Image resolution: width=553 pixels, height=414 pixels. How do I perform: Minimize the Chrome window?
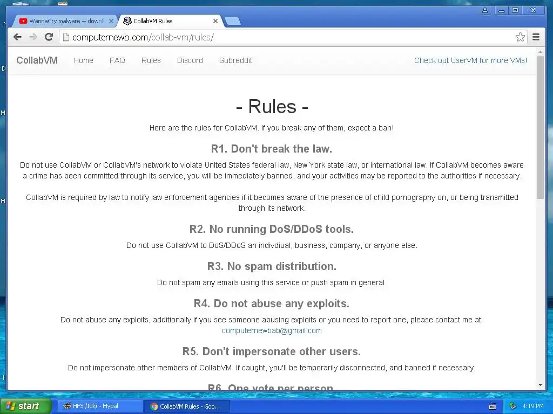point(501,10)
